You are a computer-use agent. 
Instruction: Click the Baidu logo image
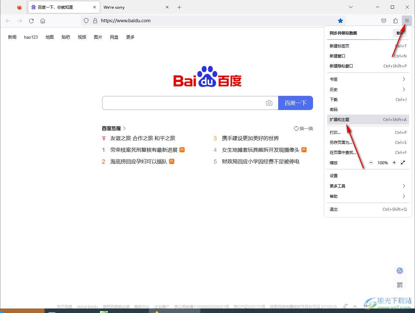[x=207, y=77]
